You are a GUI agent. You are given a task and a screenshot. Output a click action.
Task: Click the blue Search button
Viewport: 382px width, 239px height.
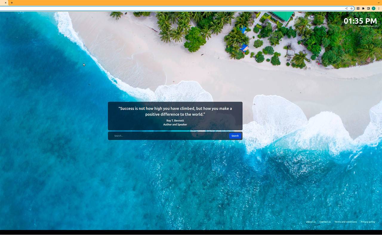pos(235,136)
